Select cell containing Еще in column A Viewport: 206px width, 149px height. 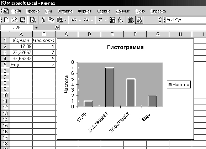point(21,65)
